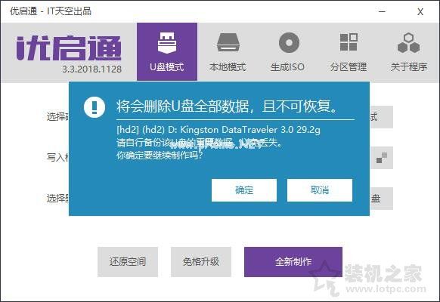Viewport: 440px width, 302px height.
Task: Click the USB drive icon
Action: [x=167, y=42]
